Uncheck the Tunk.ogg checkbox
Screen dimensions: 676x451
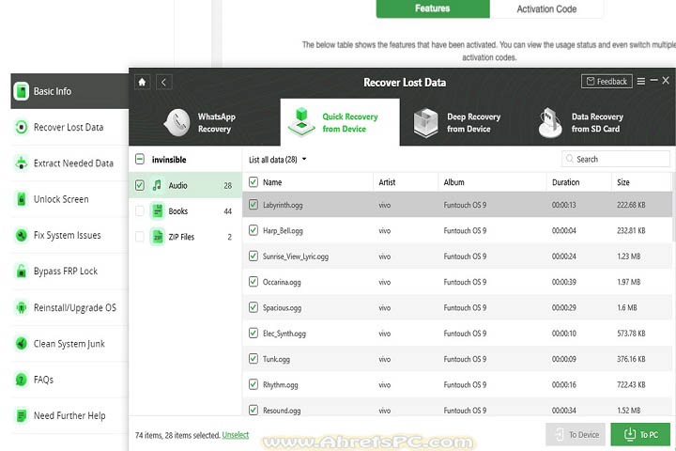click(253, 359)
